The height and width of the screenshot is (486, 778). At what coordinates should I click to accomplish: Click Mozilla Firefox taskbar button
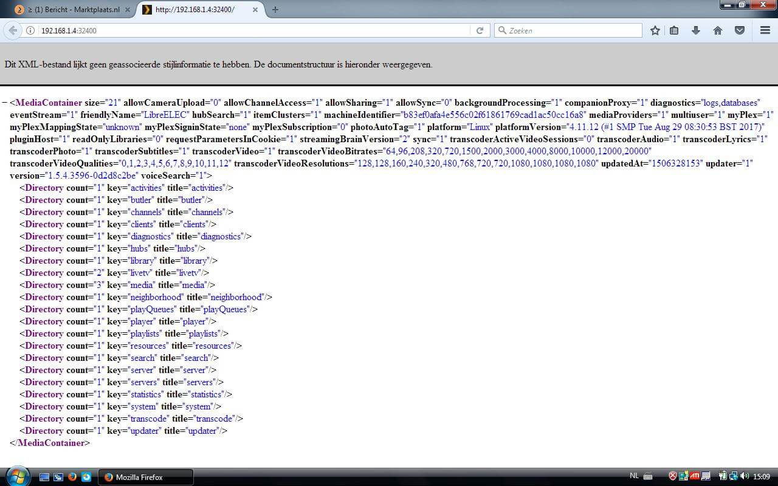coord(146,477)
